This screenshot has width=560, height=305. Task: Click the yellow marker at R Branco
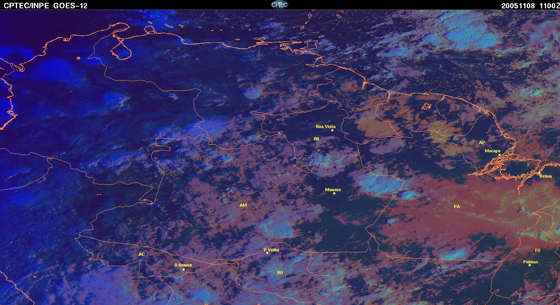click(x=183, y=269)
